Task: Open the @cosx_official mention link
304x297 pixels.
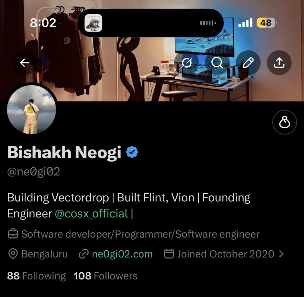Action: point(91,214)
